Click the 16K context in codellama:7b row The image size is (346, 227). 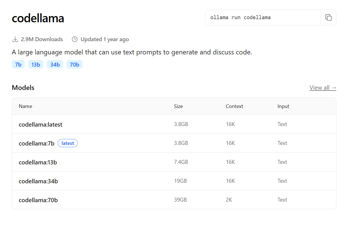pos(230,143)
